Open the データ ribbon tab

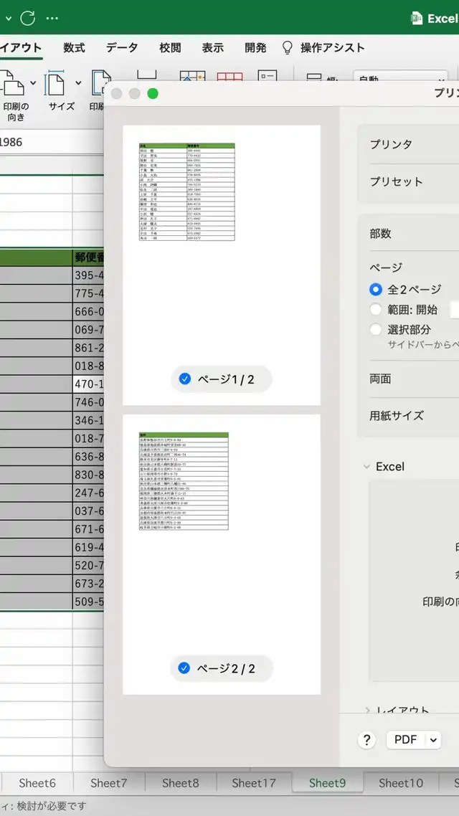click(122, 48)
